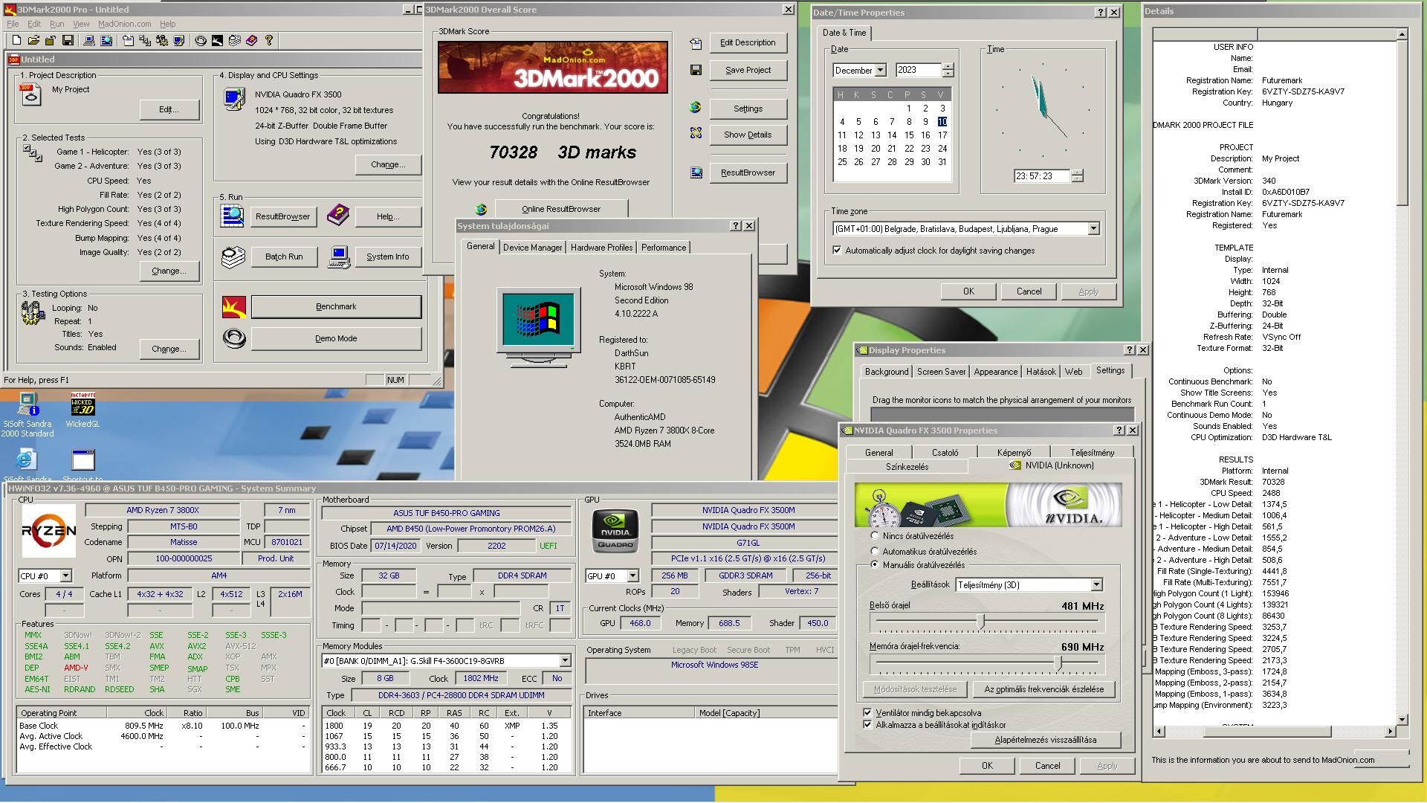Click the Show Details icon in Overall Score window
The width and height of the screenshot is (1427, 803).
[696, 133]
